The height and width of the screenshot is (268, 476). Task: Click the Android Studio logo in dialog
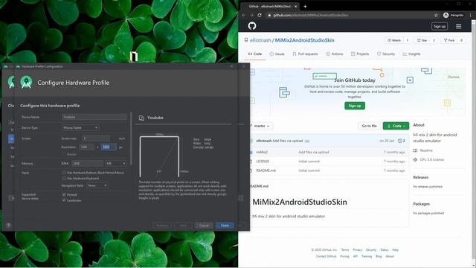tap(26, 82)
